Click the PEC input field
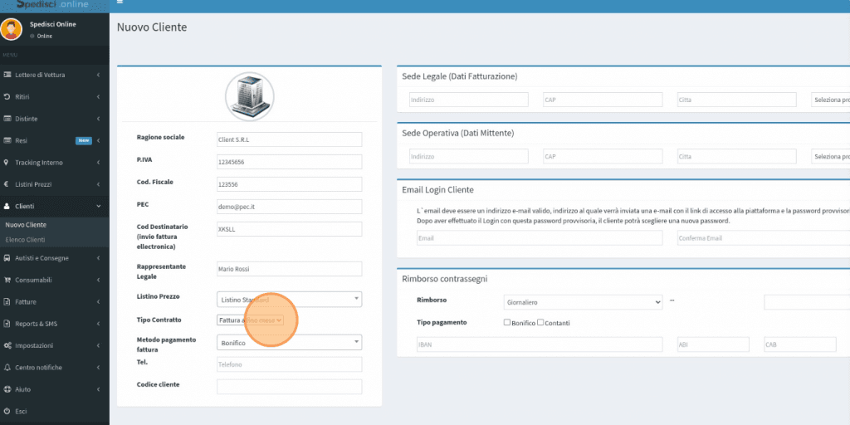This screenshot has width=850, height=425. pyautogui.click(x=290, y=207)
